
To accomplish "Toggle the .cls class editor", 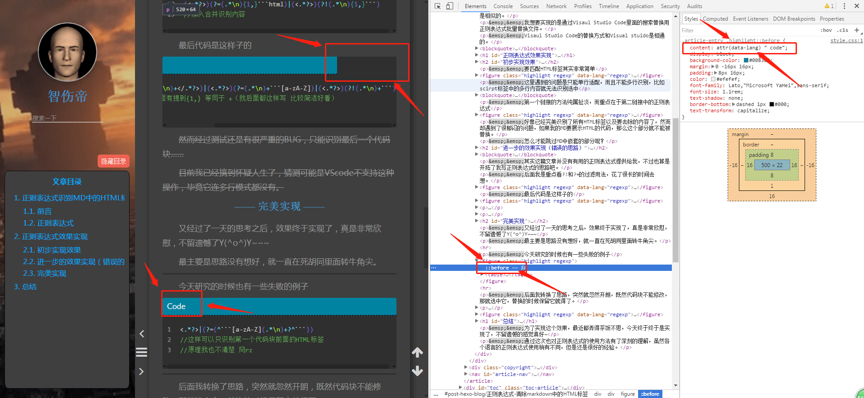I will pos(842,30).
